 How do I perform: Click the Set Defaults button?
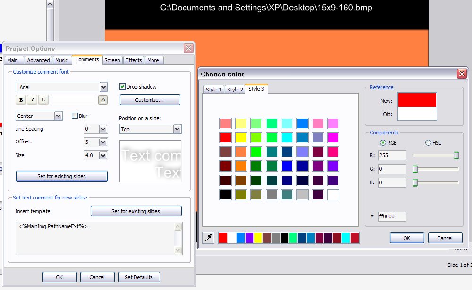tap(139, 277)
